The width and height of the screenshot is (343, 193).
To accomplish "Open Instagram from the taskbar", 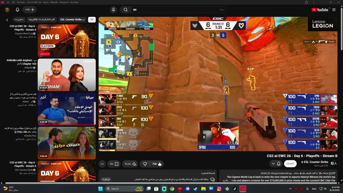I will (x=219, y=189).
